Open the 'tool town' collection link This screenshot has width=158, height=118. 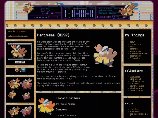pos(135,77)
